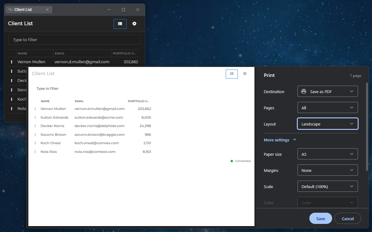Open the Destination dropdown showing Save as PDF
Image resolution: width=372 pixels, height=232 pixels.
pyautogui.click(x=328, y=92)
